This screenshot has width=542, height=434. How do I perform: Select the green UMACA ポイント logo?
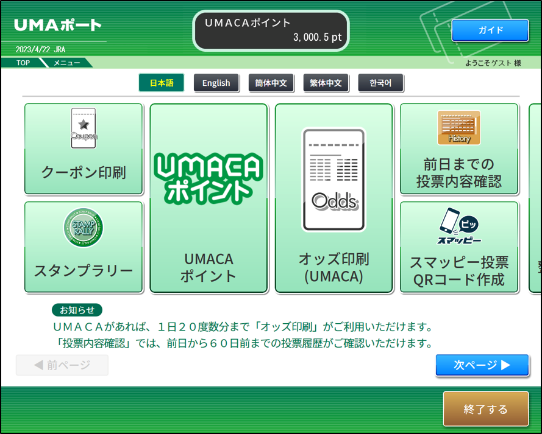(x=208, y=178)
